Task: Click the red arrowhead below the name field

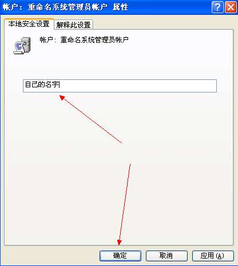Action: [x=62, y=98]
